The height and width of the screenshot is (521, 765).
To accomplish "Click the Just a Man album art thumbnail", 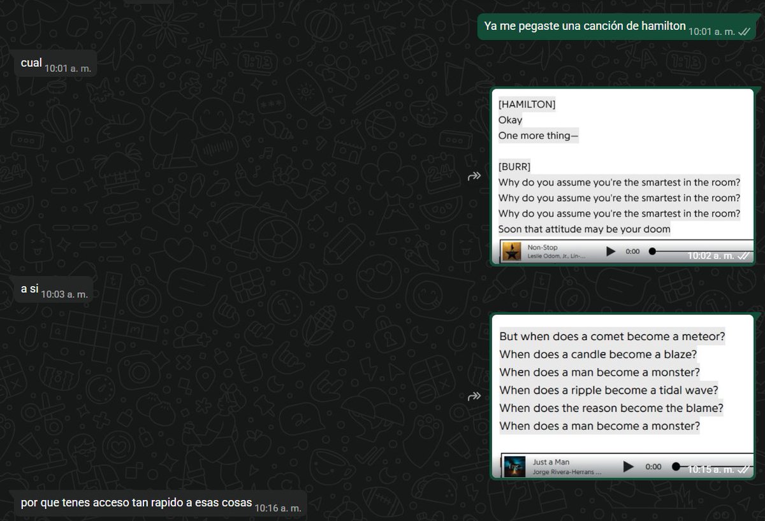I will click(514, 466).
